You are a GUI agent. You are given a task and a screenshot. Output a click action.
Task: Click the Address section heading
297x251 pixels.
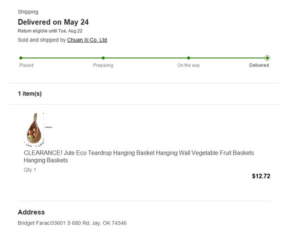[x=31, y=212]
